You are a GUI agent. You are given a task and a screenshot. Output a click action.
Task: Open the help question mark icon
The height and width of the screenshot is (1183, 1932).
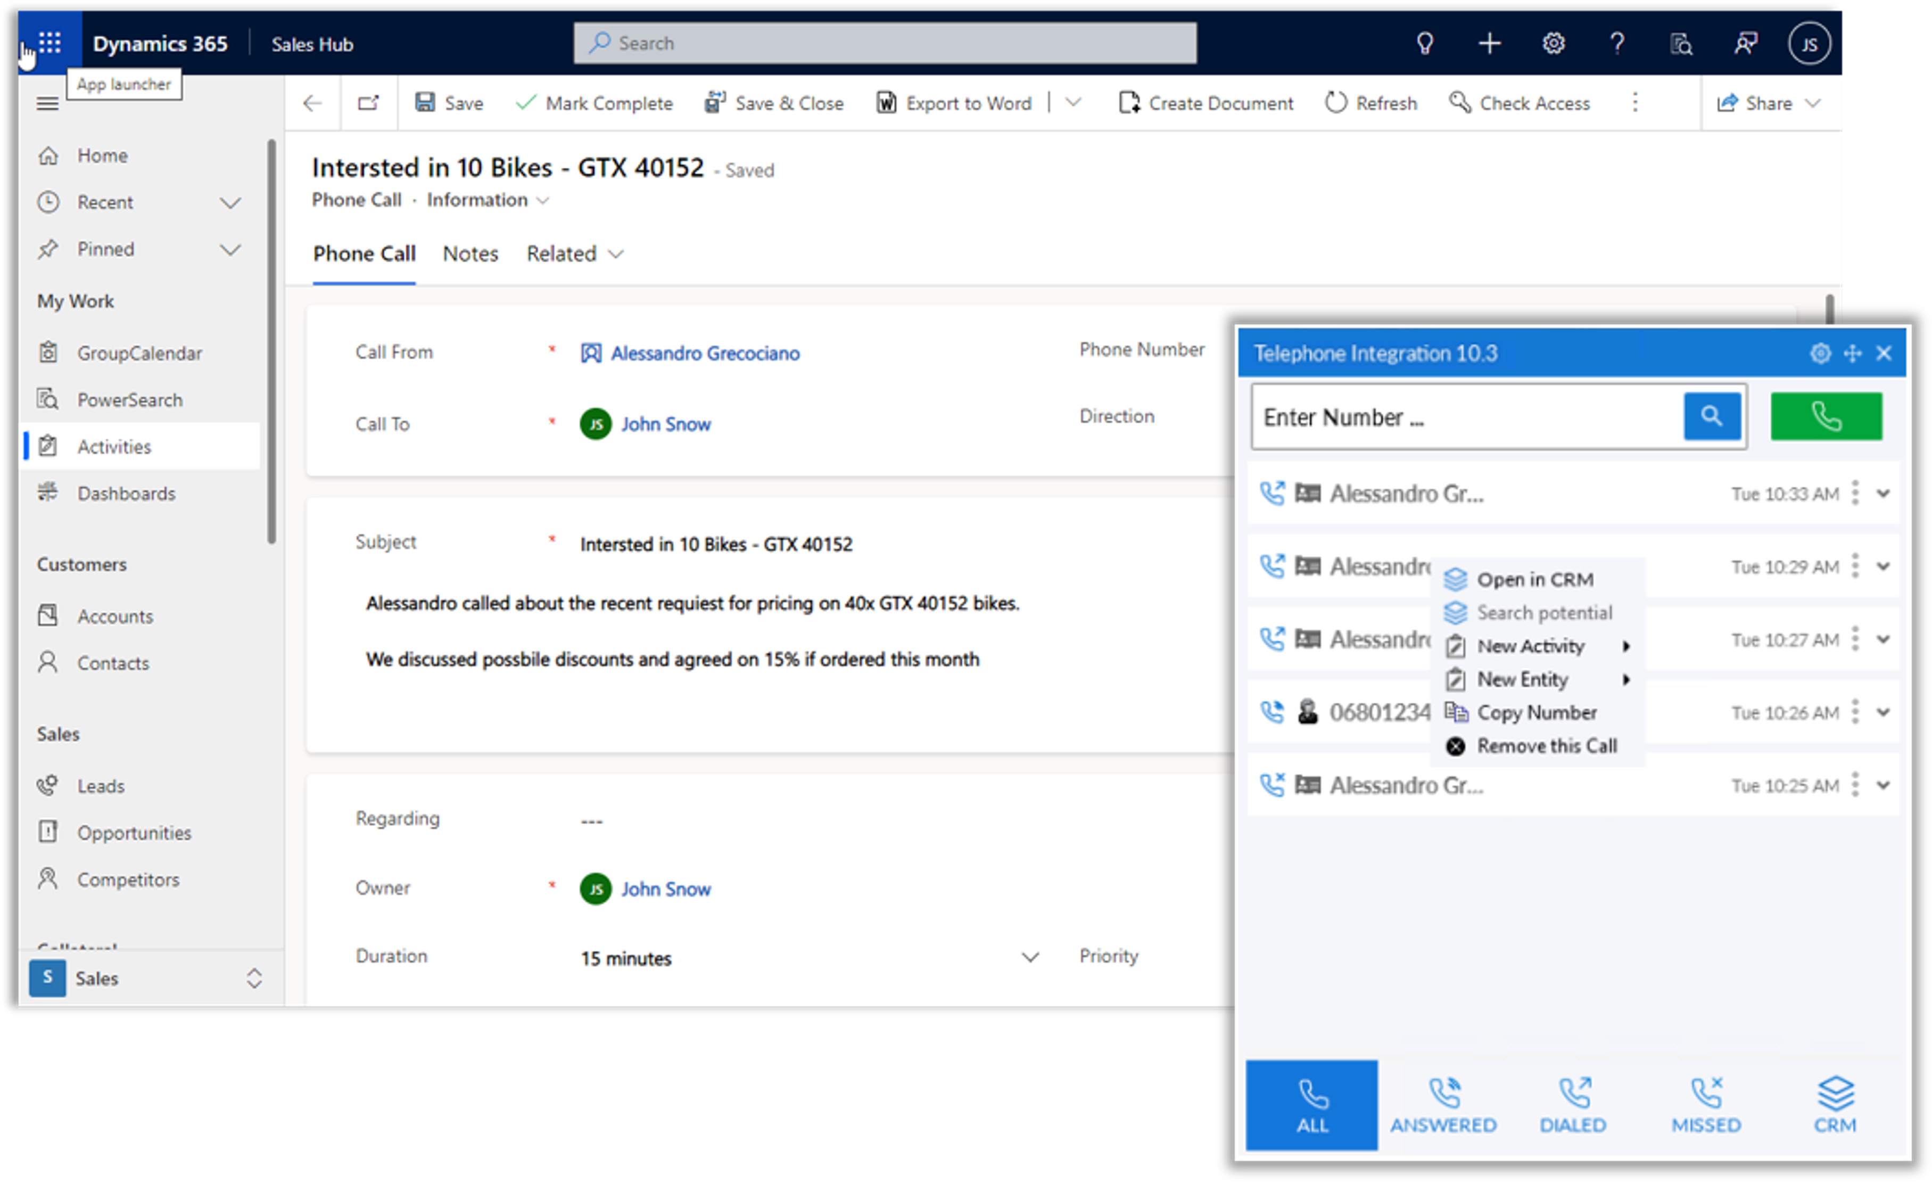(1617, 43)
